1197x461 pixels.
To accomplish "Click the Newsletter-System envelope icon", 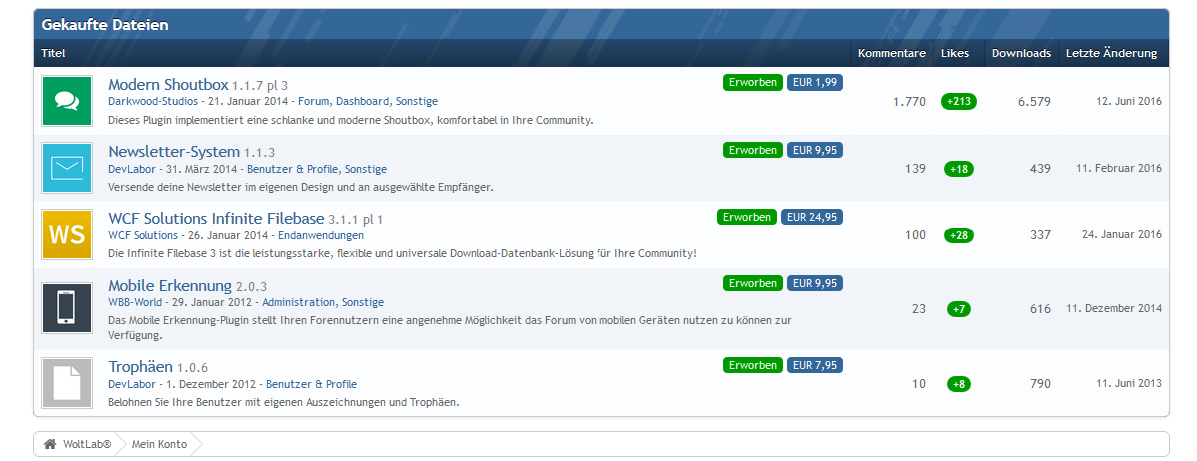I will (x=67, y=168).
